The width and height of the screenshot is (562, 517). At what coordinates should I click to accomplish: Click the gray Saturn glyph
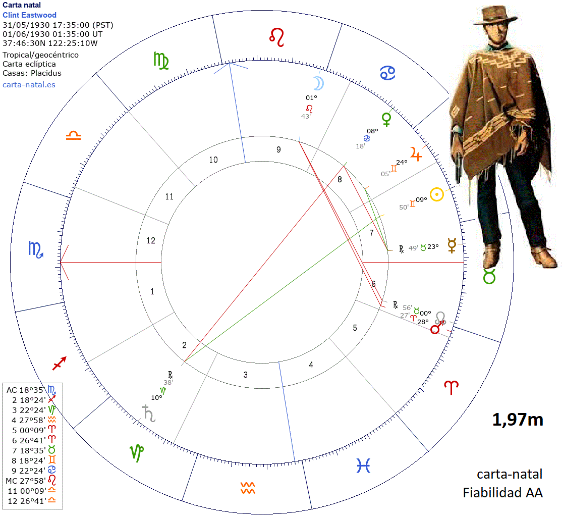tap(147, 412)
